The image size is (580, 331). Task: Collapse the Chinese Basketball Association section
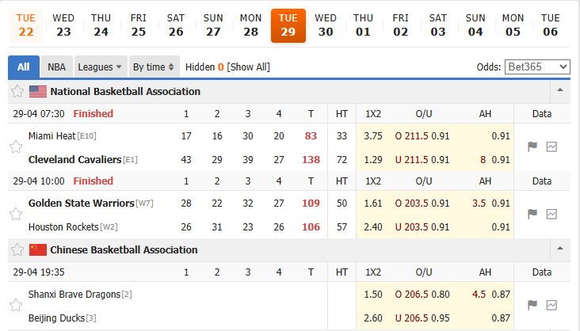click(x=560, y=248)
